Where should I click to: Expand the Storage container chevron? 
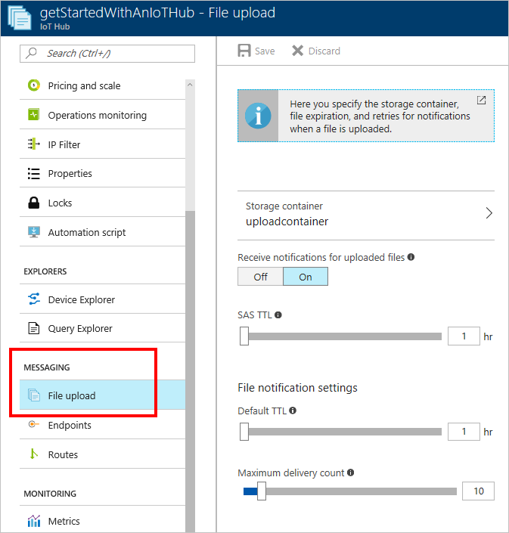click(x=489, y=213)
